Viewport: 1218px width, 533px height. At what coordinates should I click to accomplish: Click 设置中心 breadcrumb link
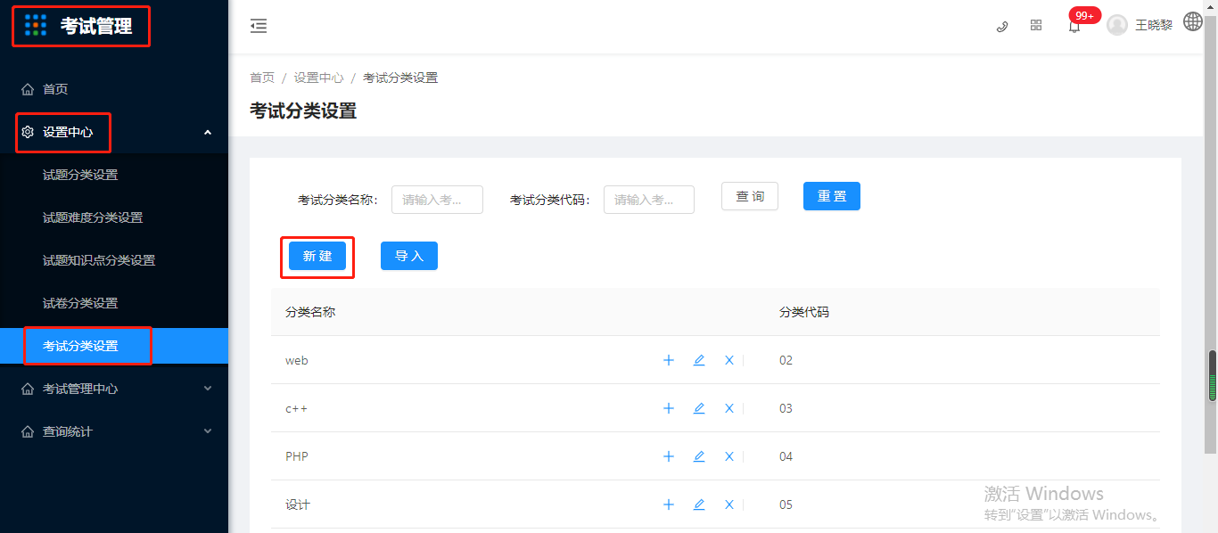coord(318,78)
